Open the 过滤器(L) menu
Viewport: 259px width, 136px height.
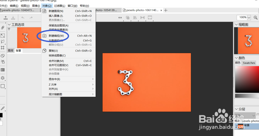point(60,6)
